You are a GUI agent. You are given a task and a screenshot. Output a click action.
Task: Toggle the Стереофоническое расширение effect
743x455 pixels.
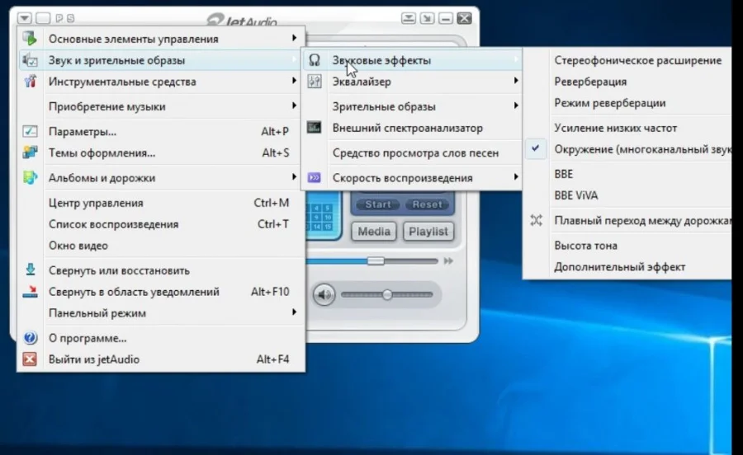[638, 60]
